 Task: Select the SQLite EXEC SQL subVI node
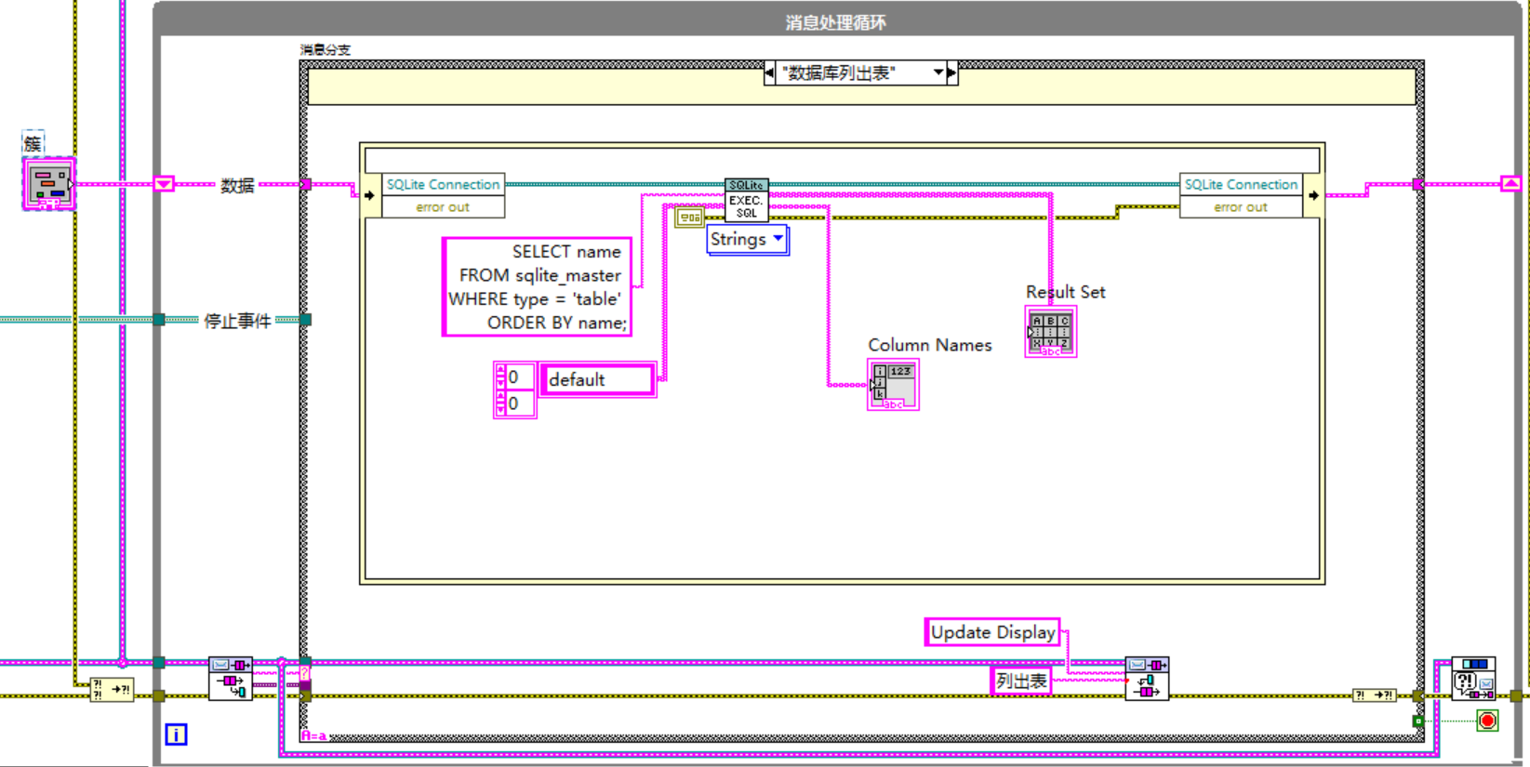[x=746, y=201]
